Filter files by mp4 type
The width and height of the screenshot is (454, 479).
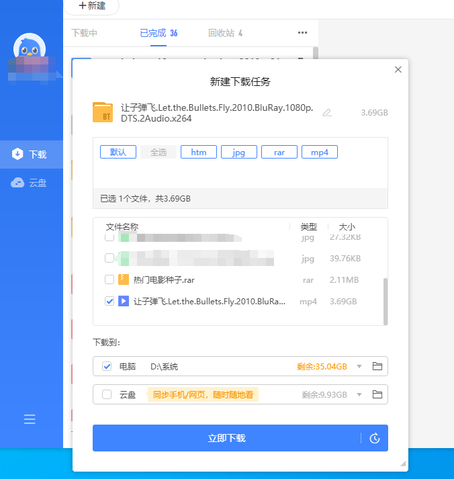(x=320, y=152)
